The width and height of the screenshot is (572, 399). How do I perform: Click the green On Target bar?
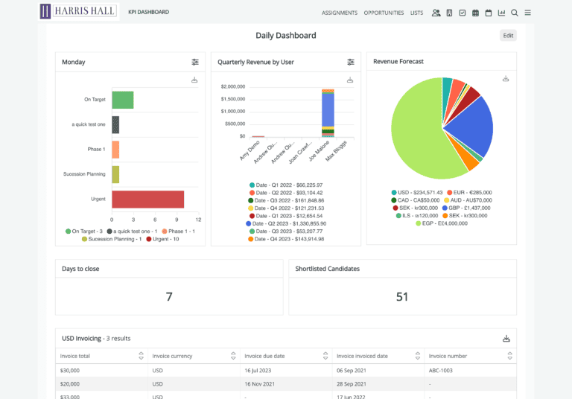pos(123,100)
